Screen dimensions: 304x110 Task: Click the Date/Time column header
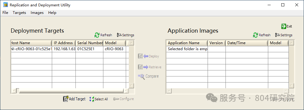(247, 43)
